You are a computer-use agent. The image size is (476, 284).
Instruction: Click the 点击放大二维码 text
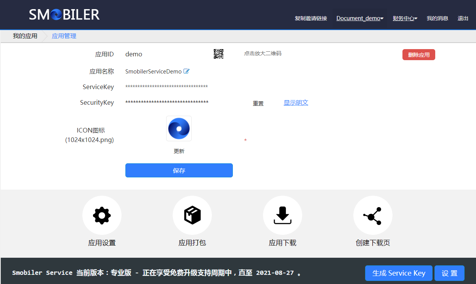pyautogui.click(x=263, y=54)
